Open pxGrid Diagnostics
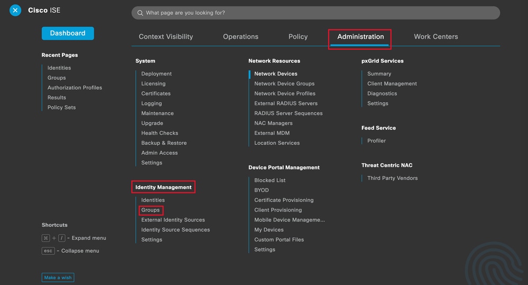528x285 pixels. 382,94
